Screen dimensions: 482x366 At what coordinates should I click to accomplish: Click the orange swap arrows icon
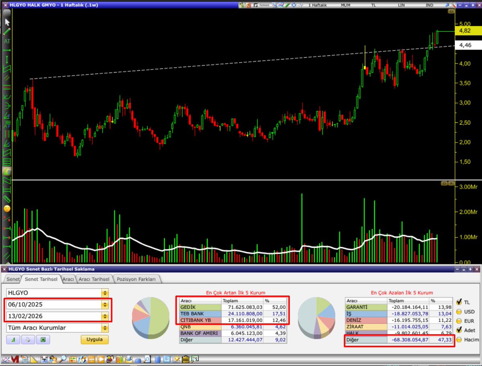(72, 359)
